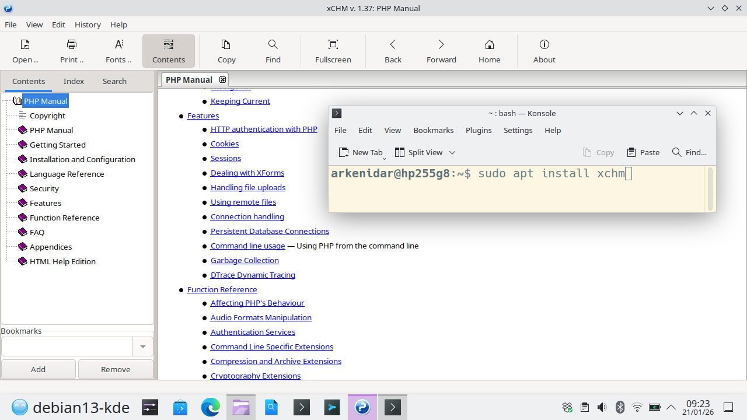This screenshot has width=747, height=420.
Task: Follow the Garbage Collection link
Action: [x=245, y=260]
